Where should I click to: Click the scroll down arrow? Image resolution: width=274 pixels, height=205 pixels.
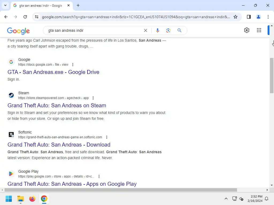(x=272, y=185)
